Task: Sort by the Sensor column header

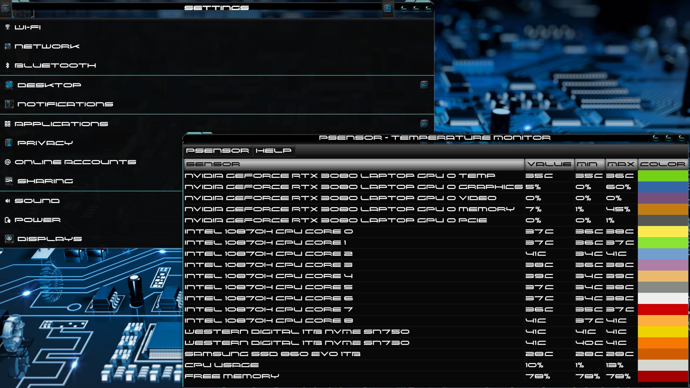Action: (354, 164)
